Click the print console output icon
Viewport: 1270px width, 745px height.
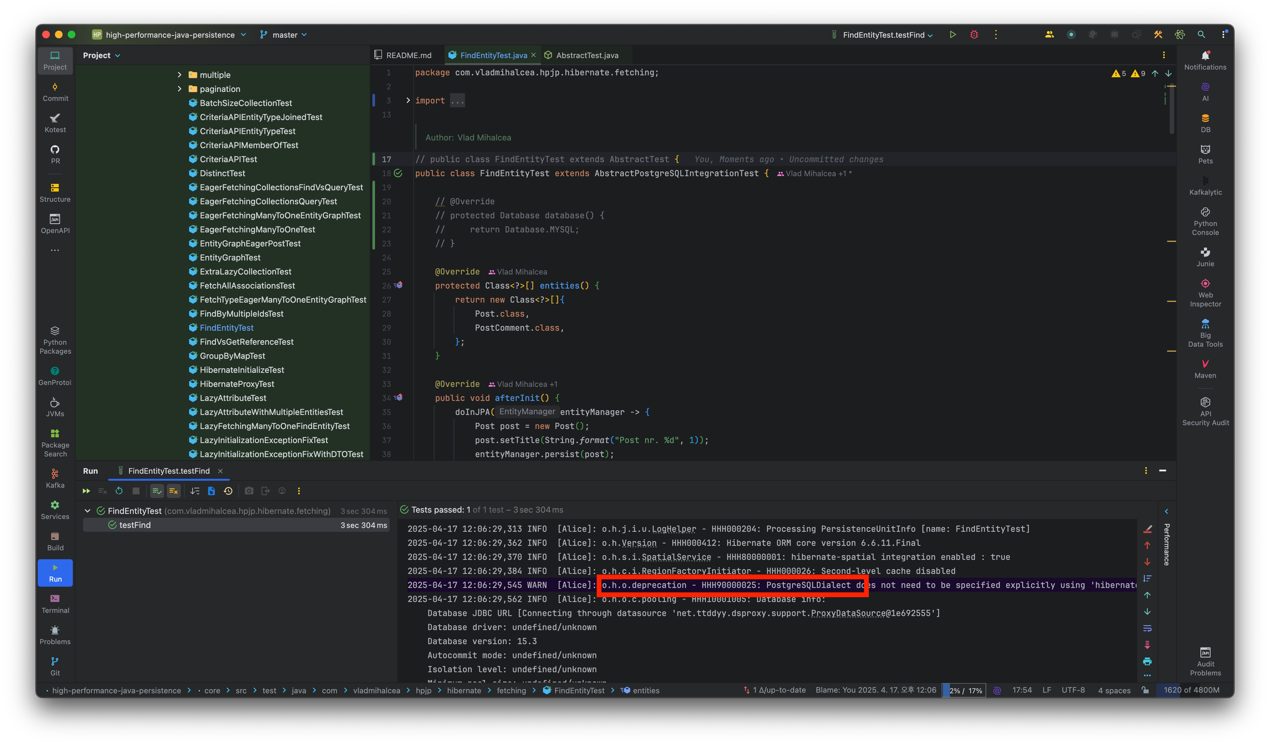tap(1147, 661)
